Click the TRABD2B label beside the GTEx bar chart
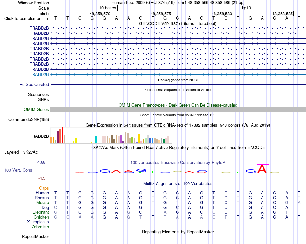 (x=39, y=136)
